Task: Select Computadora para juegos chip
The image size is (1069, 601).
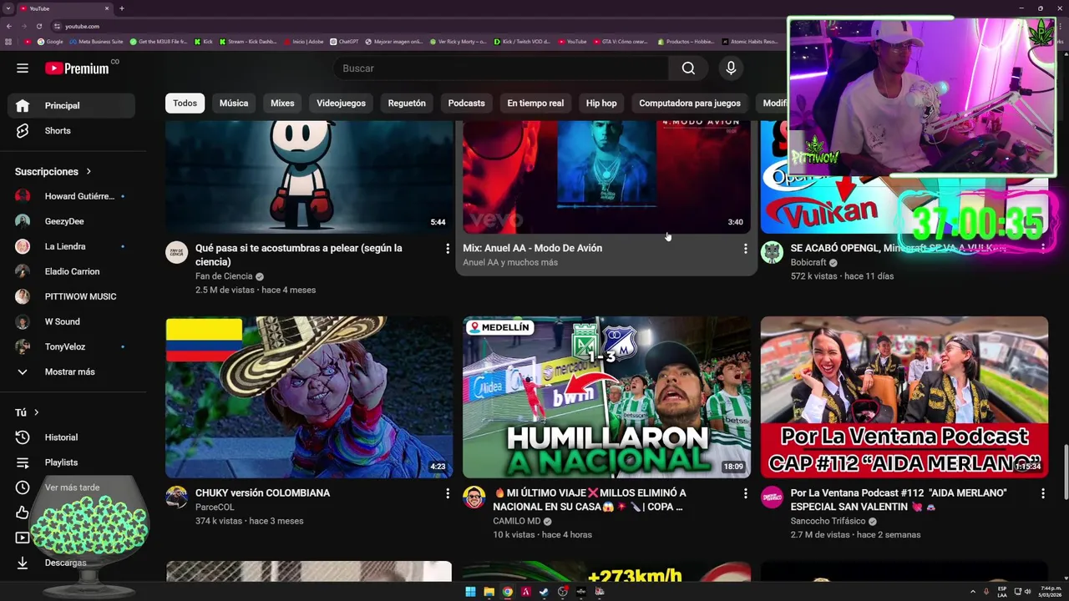Action: 690,104
